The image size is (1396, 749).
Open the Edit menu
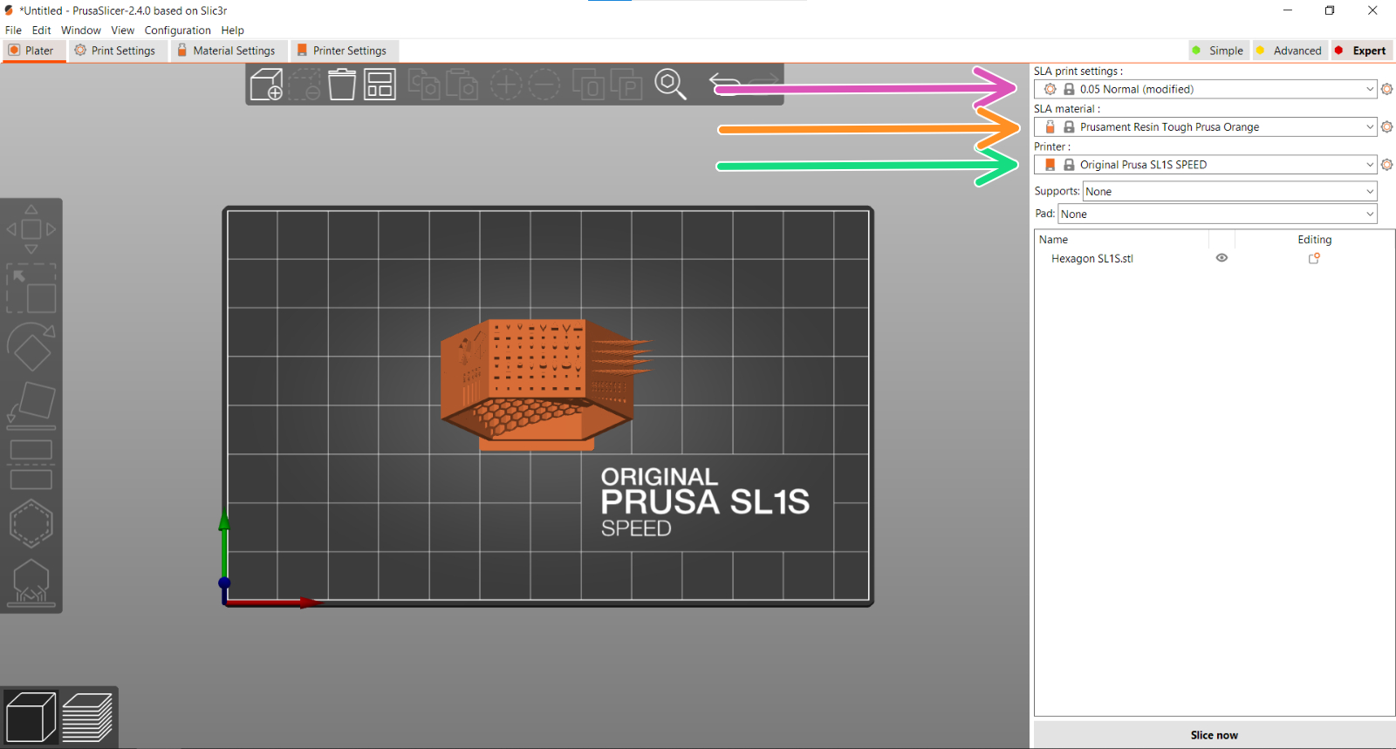[x=41, y=31]
